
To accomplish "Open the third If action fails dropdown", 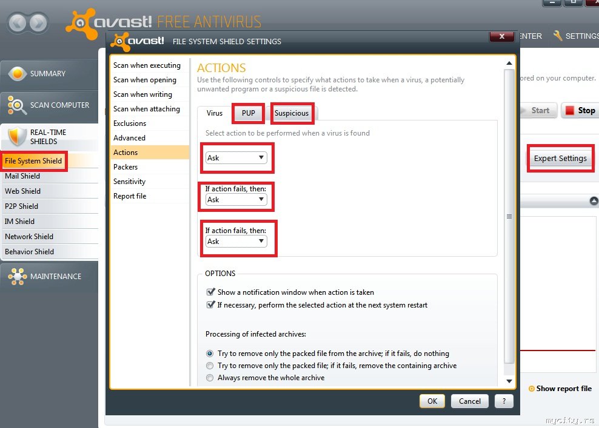I will (236, 242).
